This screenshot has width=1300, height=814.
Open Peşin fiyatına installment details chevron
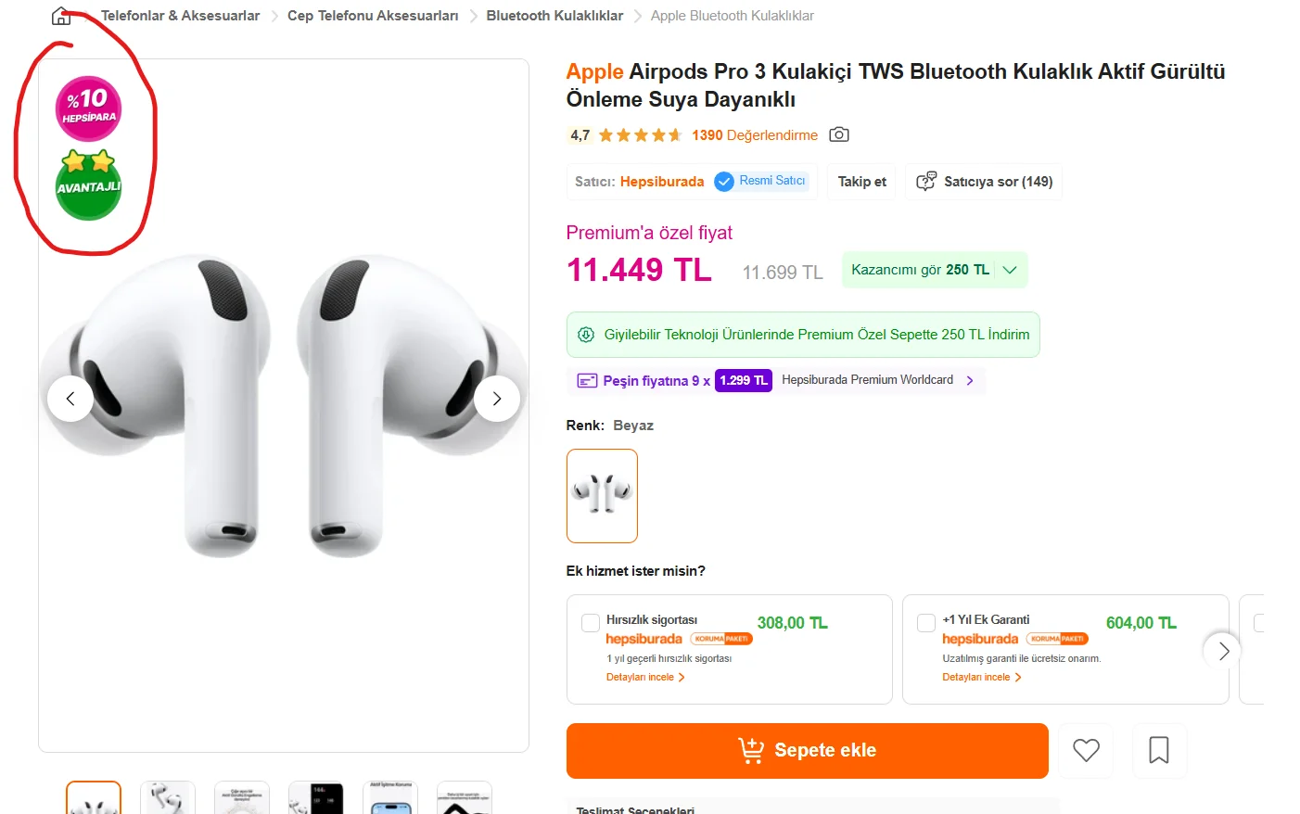[x=970, y=380]
